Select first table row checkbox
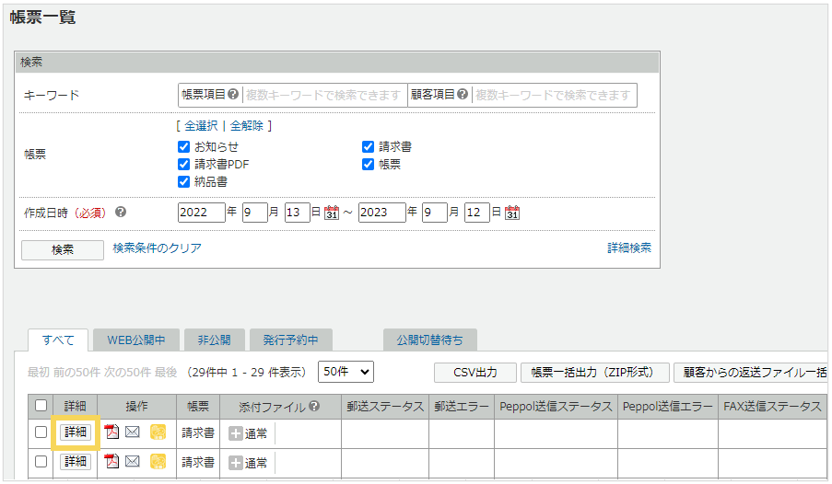This screenshot has height=484, width=832. tap(41, 432)
